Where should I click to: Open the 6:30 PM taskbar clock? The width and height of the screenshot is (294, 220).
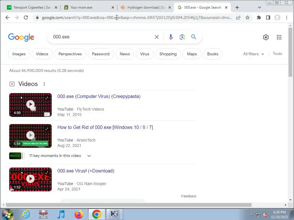point(279,215)
